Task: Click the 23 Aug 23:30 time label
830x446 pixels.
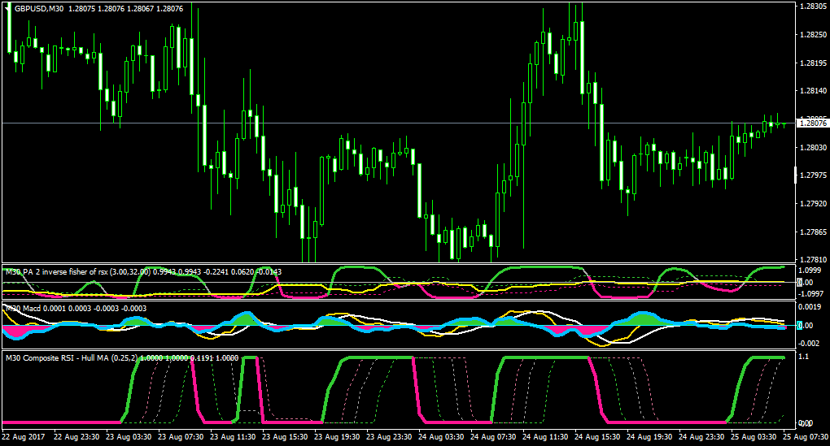Action: coord(390,437)
